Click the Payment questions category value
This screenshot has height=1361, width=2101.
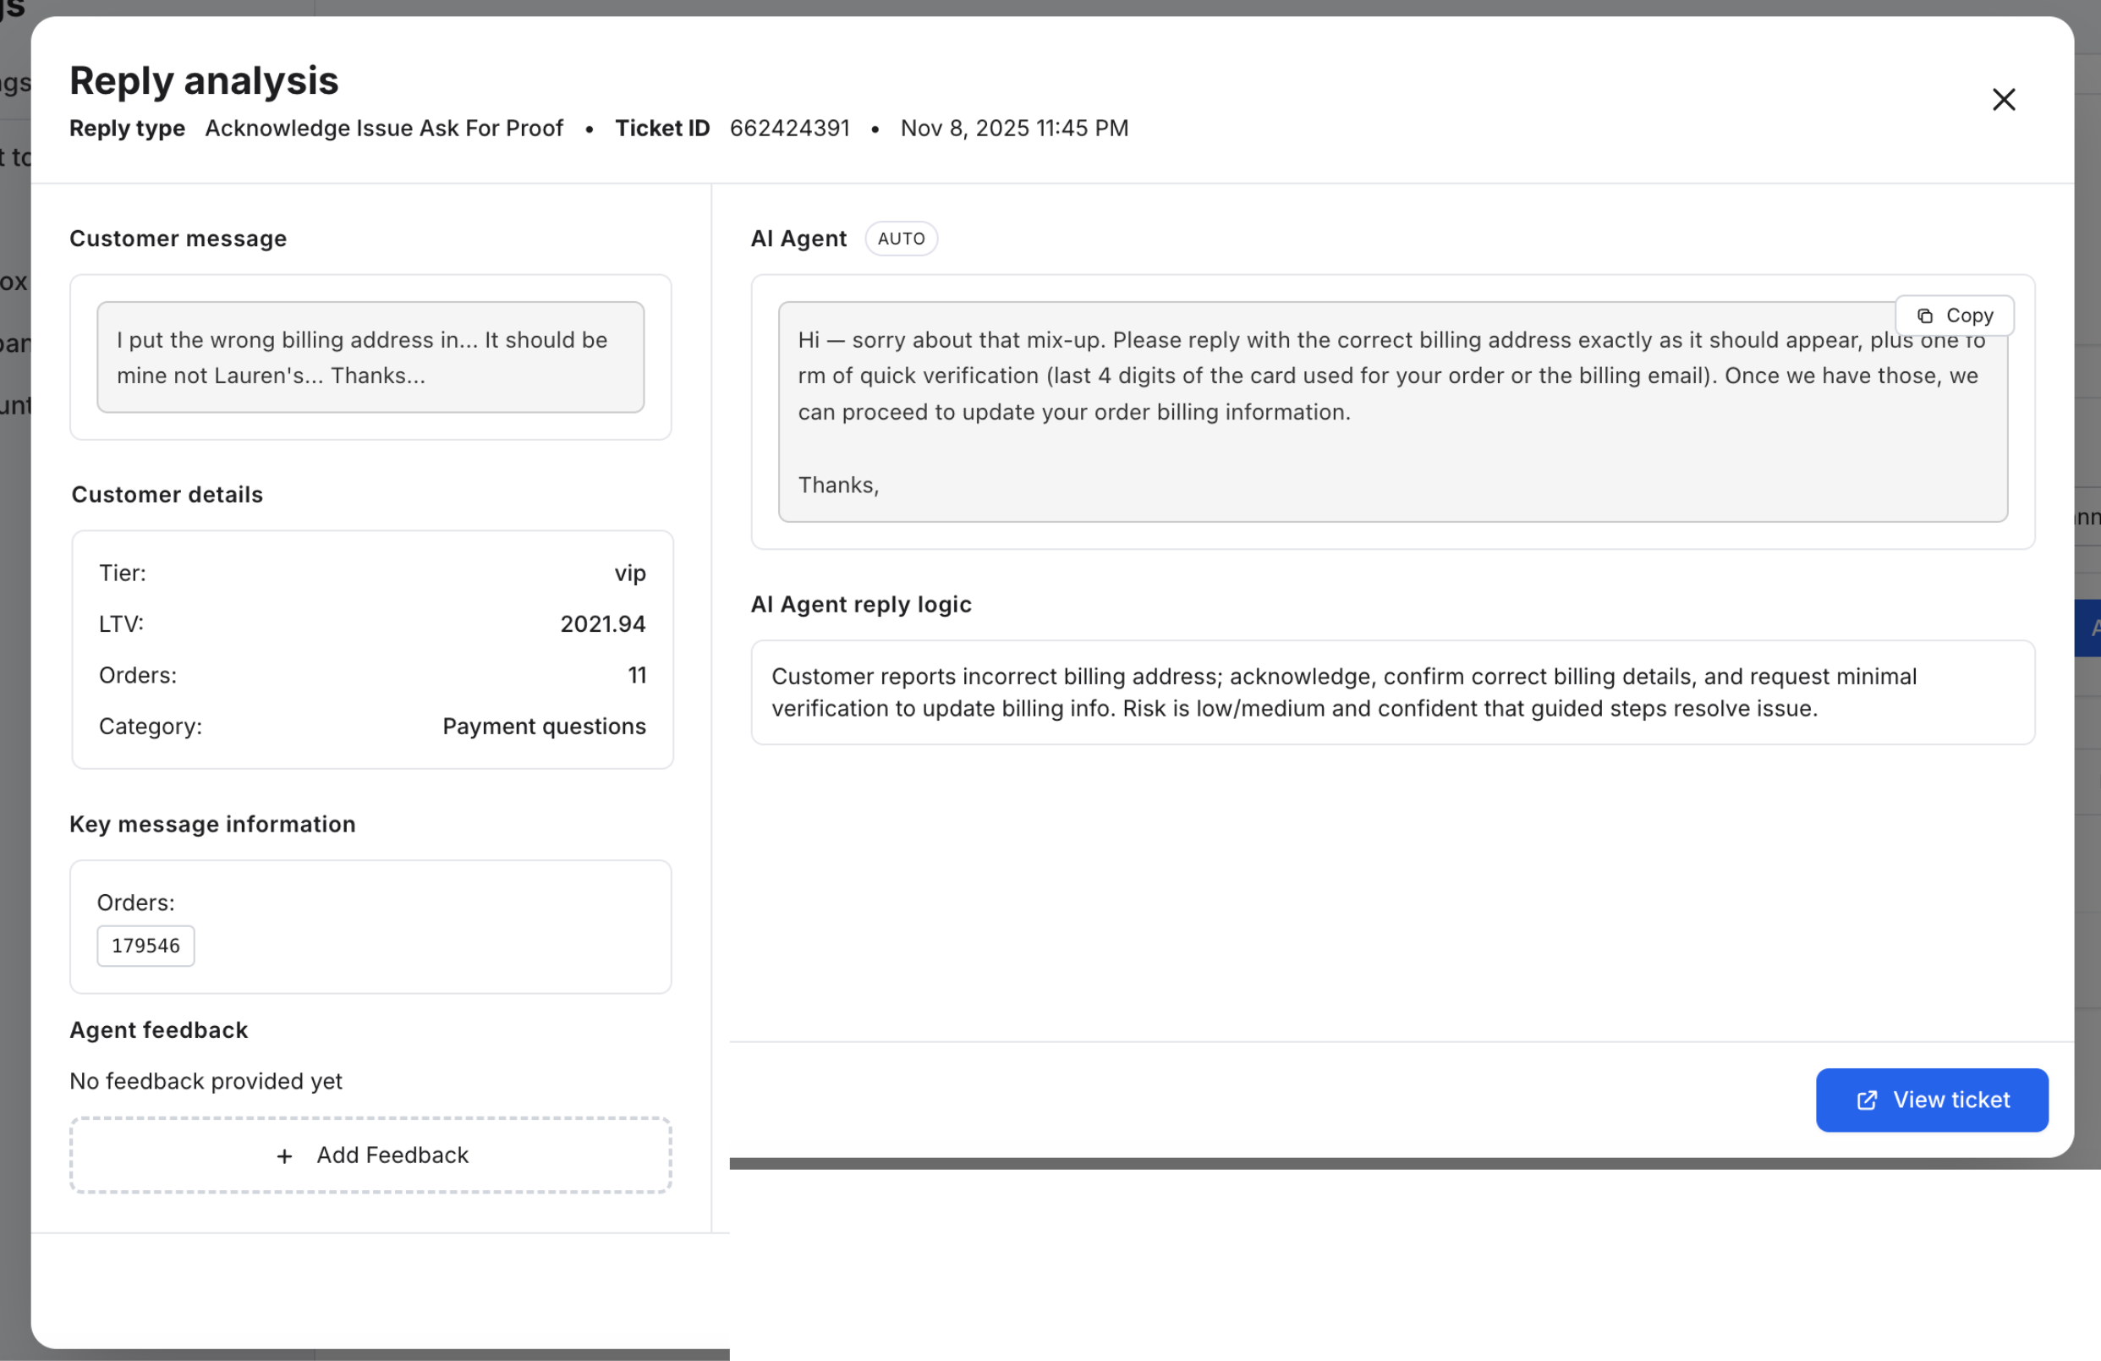click(x=544, y=727)
